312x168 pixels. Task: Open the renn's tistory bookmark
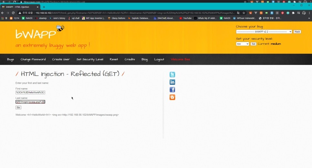click(57, 18)
